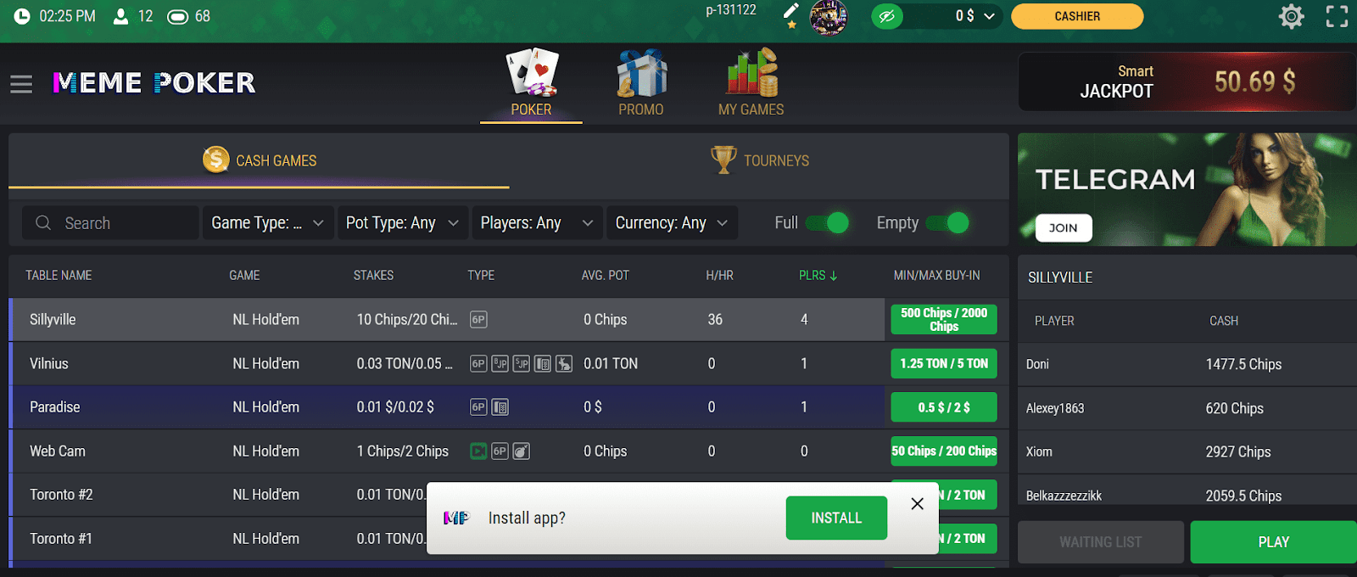Click the table Search field
Image resolution: width=1357 pixels, height=577 pixels.
tap(110, 223)
